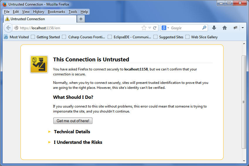Open a new tab with plus button
Screen dimensions: 249x166
click(x=81, y=19)
